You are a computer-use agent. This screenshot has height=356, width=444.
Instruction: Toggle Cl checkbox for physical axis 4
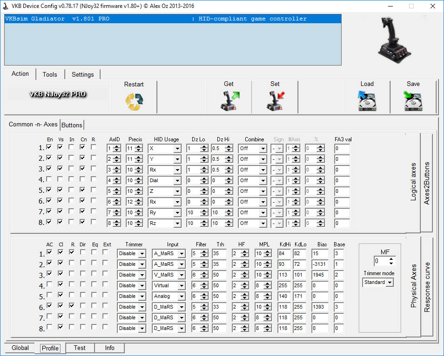click(x=61, y=284)
